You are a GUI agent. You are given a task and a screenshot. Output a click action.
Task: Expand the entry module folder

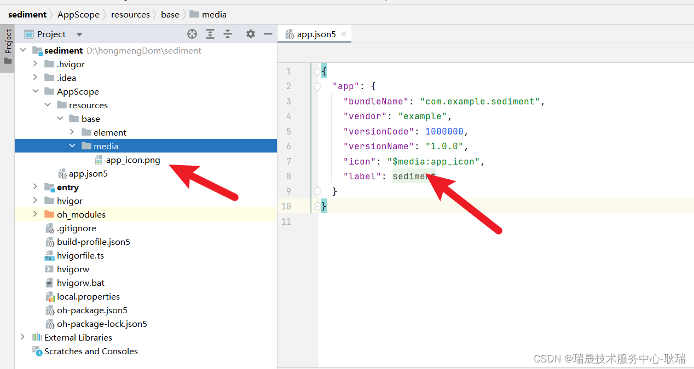point(36,188)
